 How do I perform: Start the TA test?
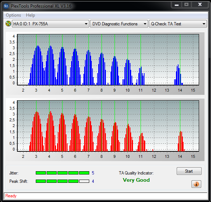click(189, 171)
